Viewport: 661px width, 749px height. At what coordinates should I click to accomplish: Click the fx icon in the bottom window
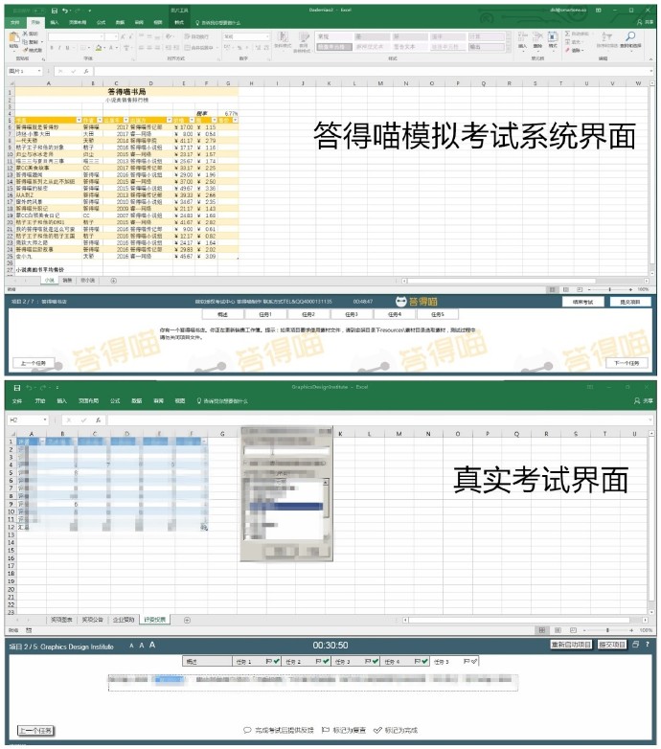(x=98, y=420)
